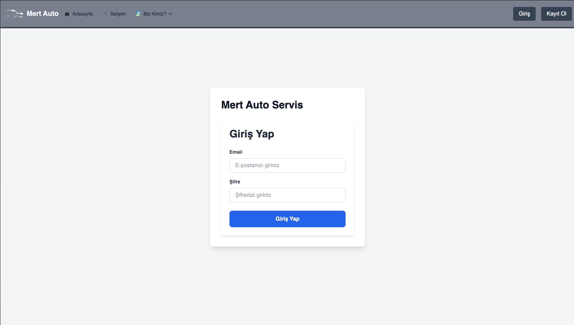Click the globe icon beside Biz Kimiz?
The height and width of the screenshot is (325, 574).
tap(138, 14)
